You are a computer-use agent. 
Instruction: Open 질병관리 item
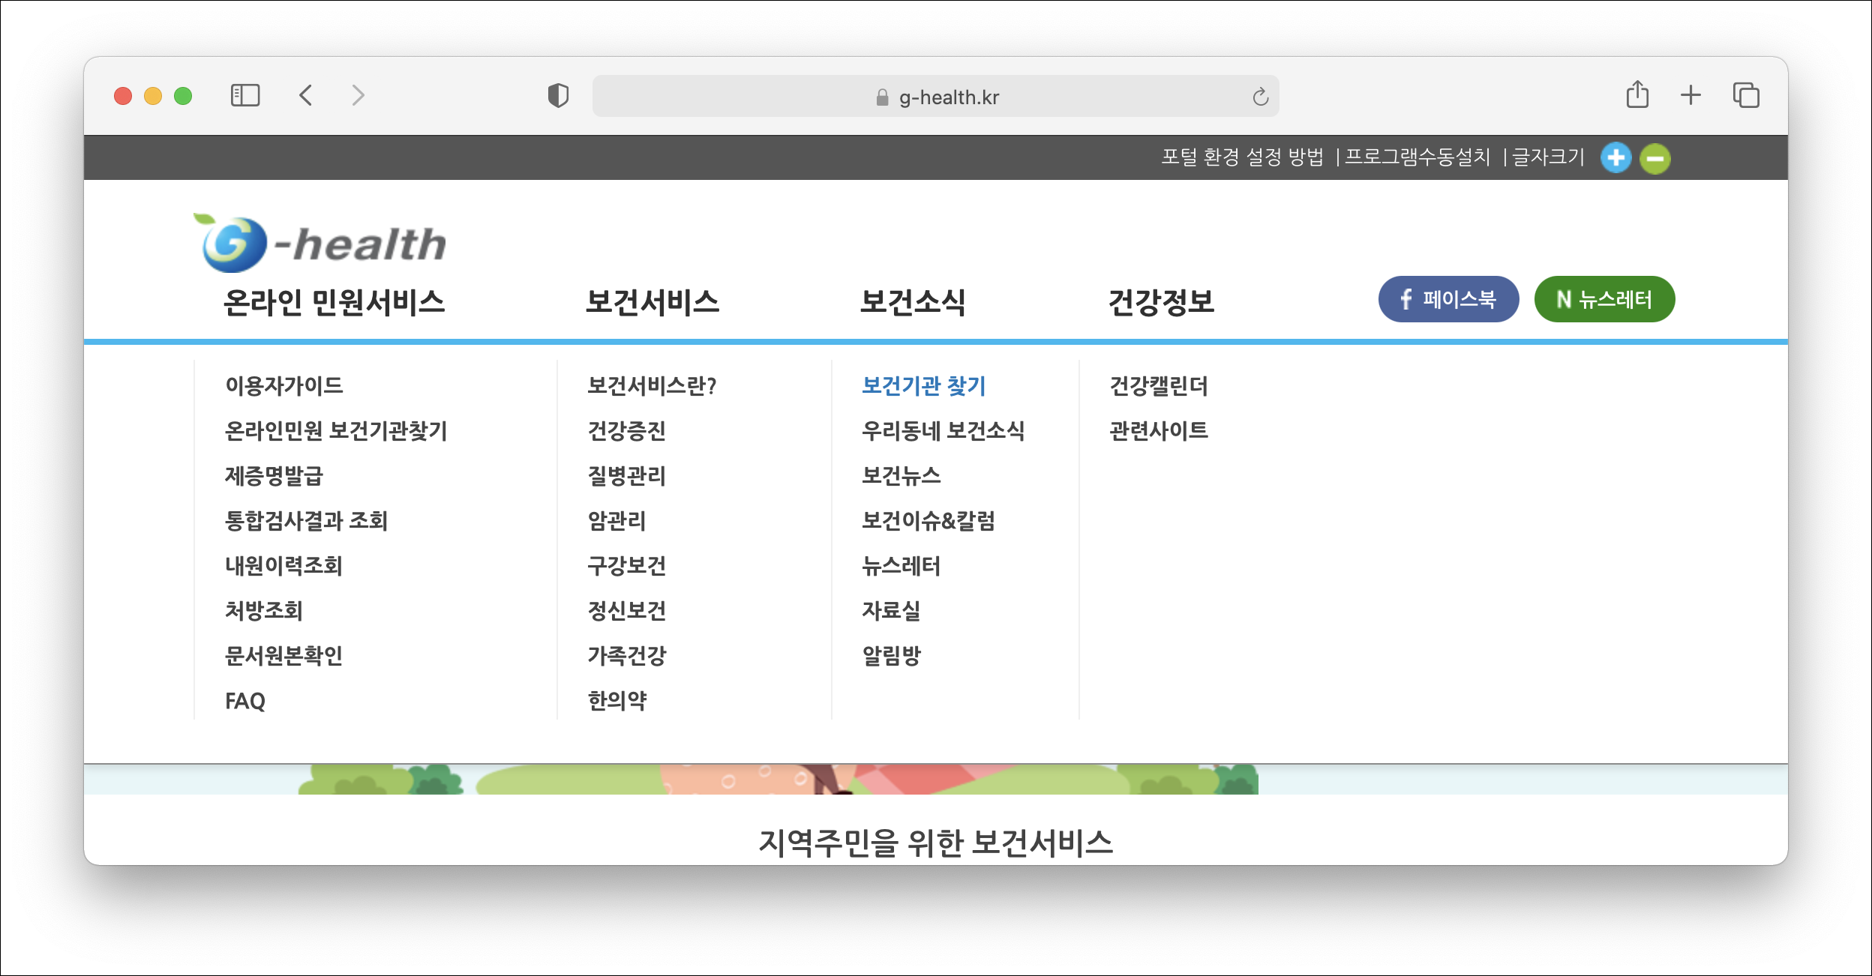click(627, 475)
